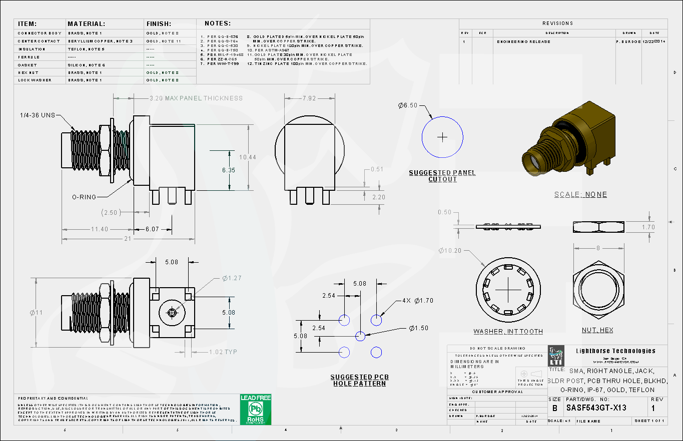Click the NOTES section heading
Viewport: 683px width, 441px height.
click(x=217, y=23)
